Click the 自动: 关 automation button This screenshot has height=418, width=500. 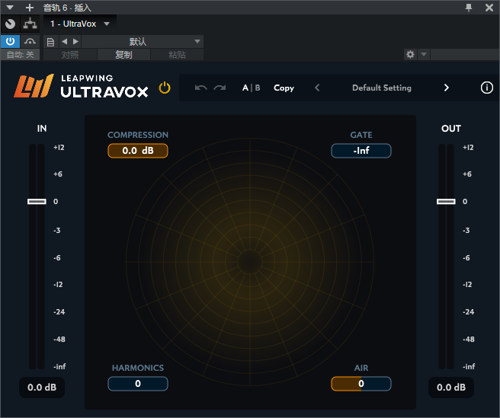click(20, 55)
